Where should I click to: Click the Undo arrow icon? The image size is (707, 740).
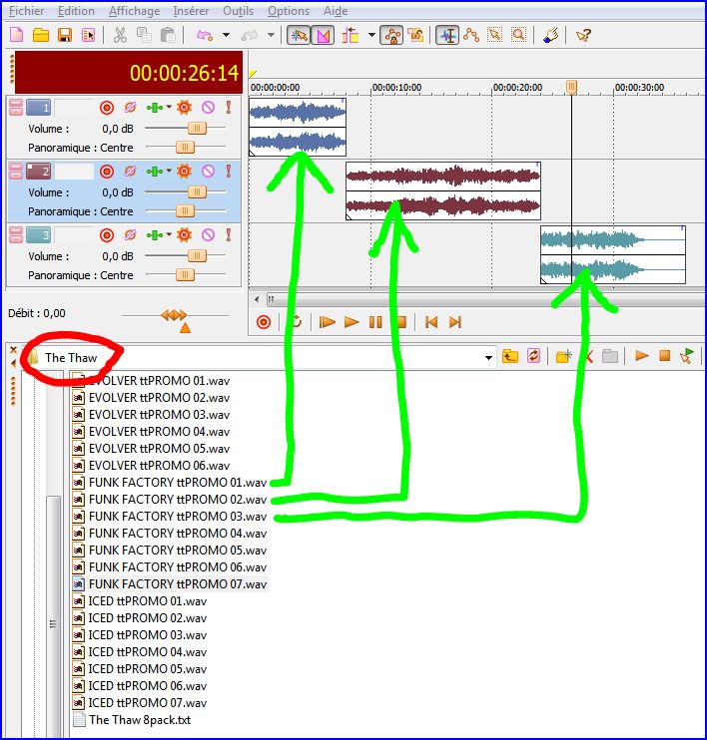[205, 35]
